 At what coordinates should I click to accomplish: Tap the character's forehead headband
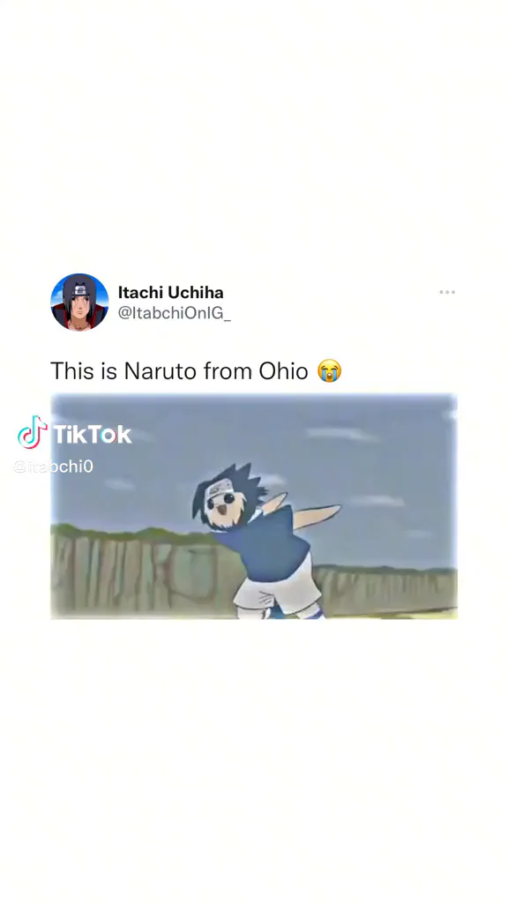point(220,489)
